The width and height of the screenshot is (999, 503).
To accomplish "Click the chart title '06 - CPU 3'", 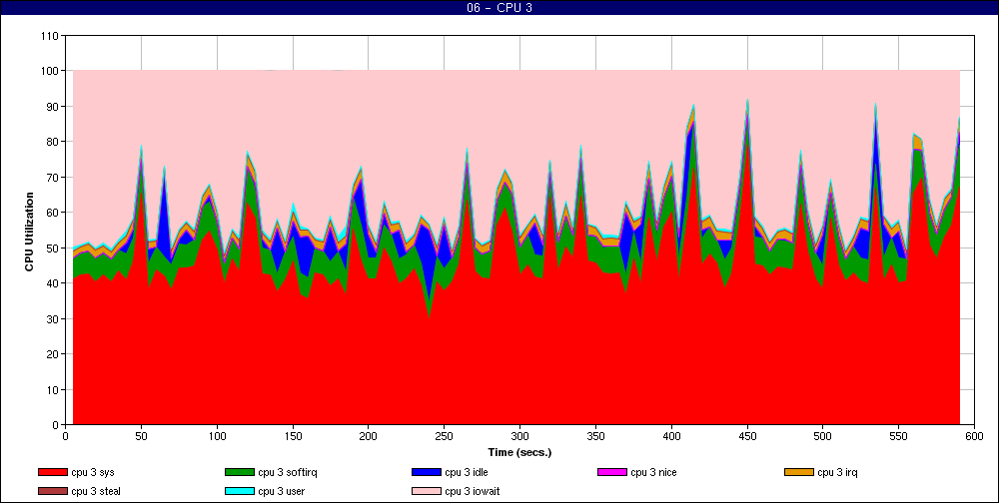I will coord(499,8).
